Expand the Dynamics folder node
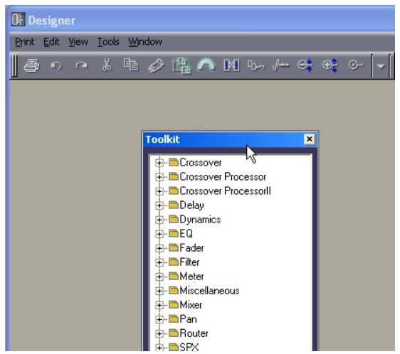Viewport: 400px width, 354px height. [x=159, y=220]
